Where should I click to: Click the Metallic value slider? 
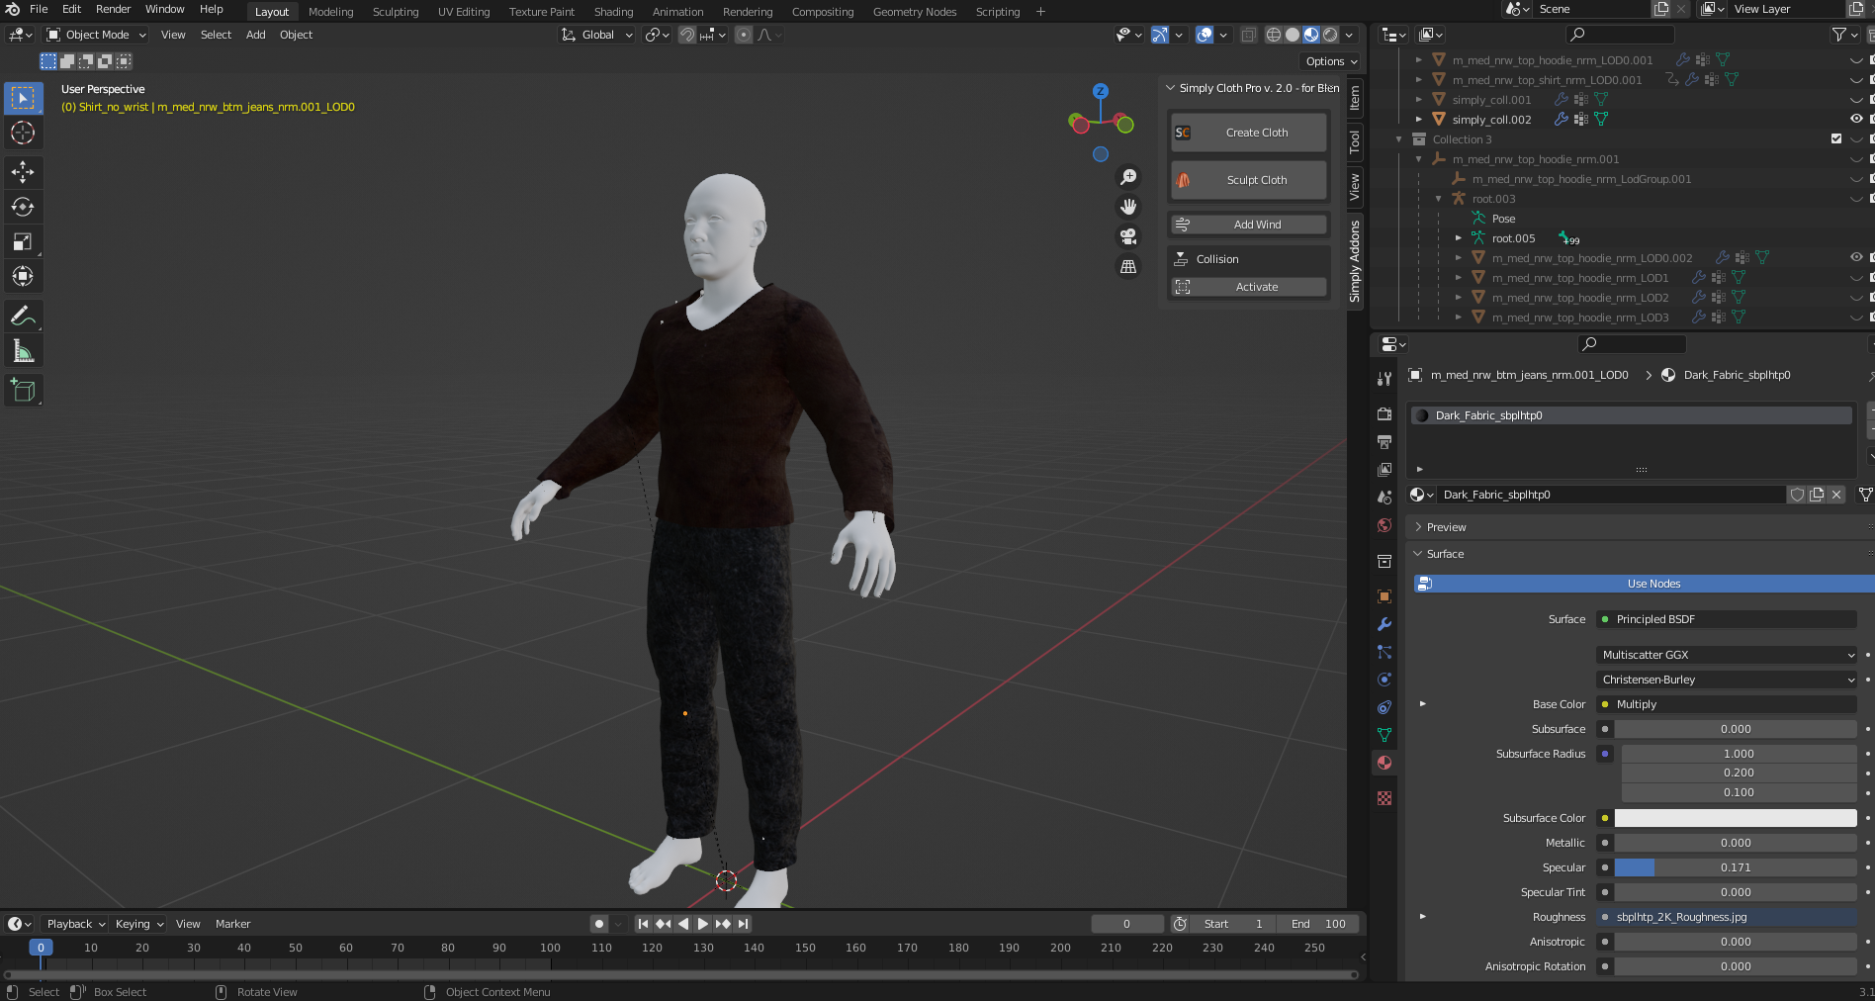pyautogui.click(x=1736, y=843)
